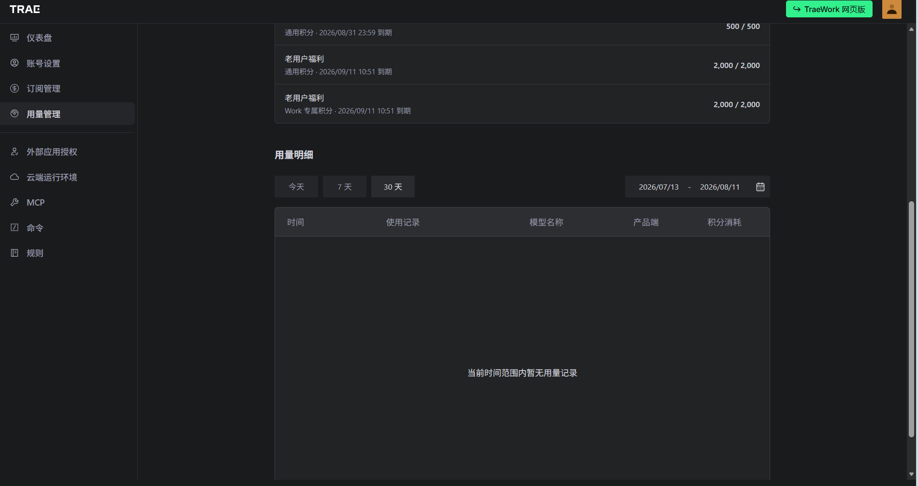Select 用量管理 sidebar item
Viewport: 918px width, 486px height.
68,114
